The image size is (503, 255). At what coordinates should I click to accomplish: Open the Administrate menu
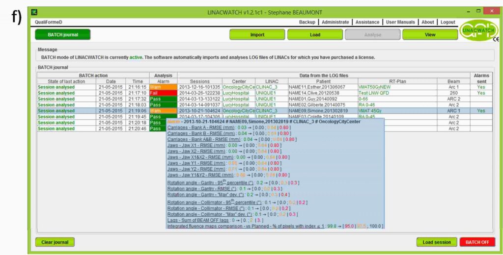click(x=335, y=22)
